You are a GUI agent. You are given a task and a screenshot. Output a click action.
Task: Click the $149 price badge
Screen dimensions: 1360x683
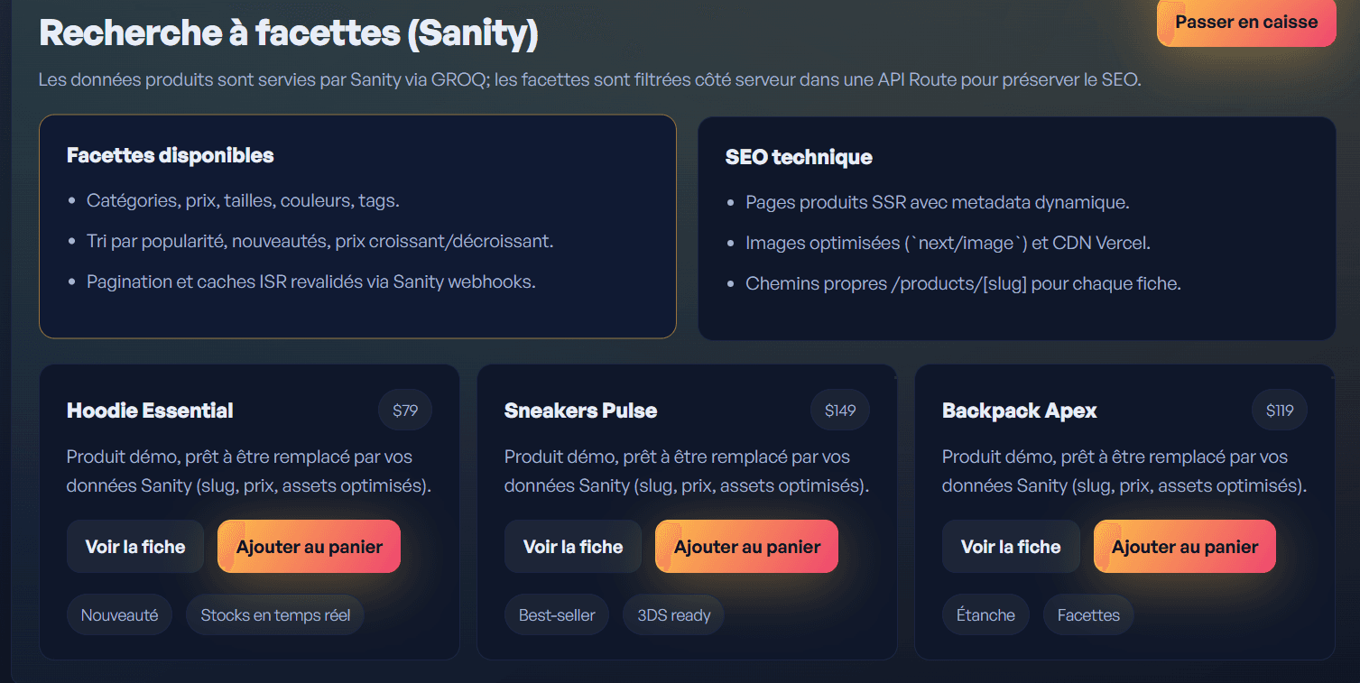click(840, 411)
